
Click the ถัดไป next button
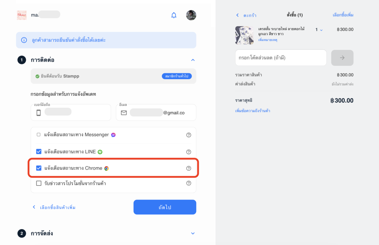165,207
